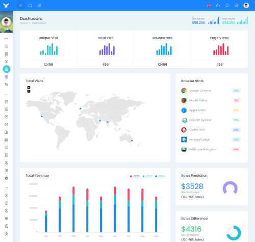Click the Browser Stats heading
Viewport: 255px width, 242px height.
click(192, 81)
